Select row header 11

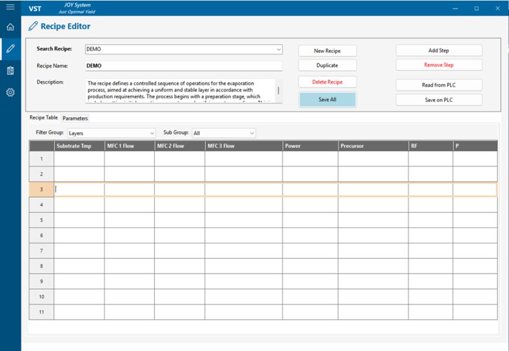(42, 312)
